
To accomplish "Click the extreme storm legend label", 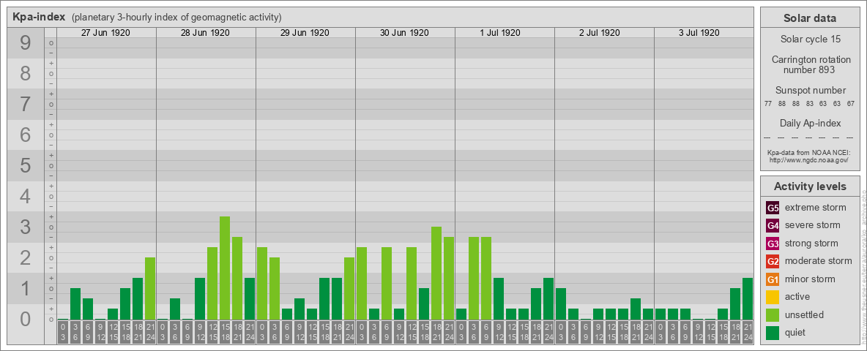I will tap(815, 208).
